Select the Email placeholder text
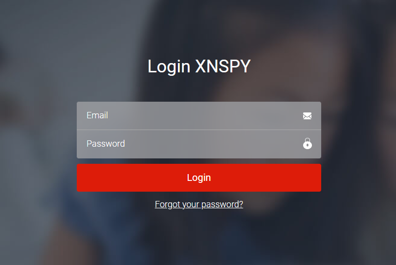Screen dimensions: 396x265 click(97, 115)
